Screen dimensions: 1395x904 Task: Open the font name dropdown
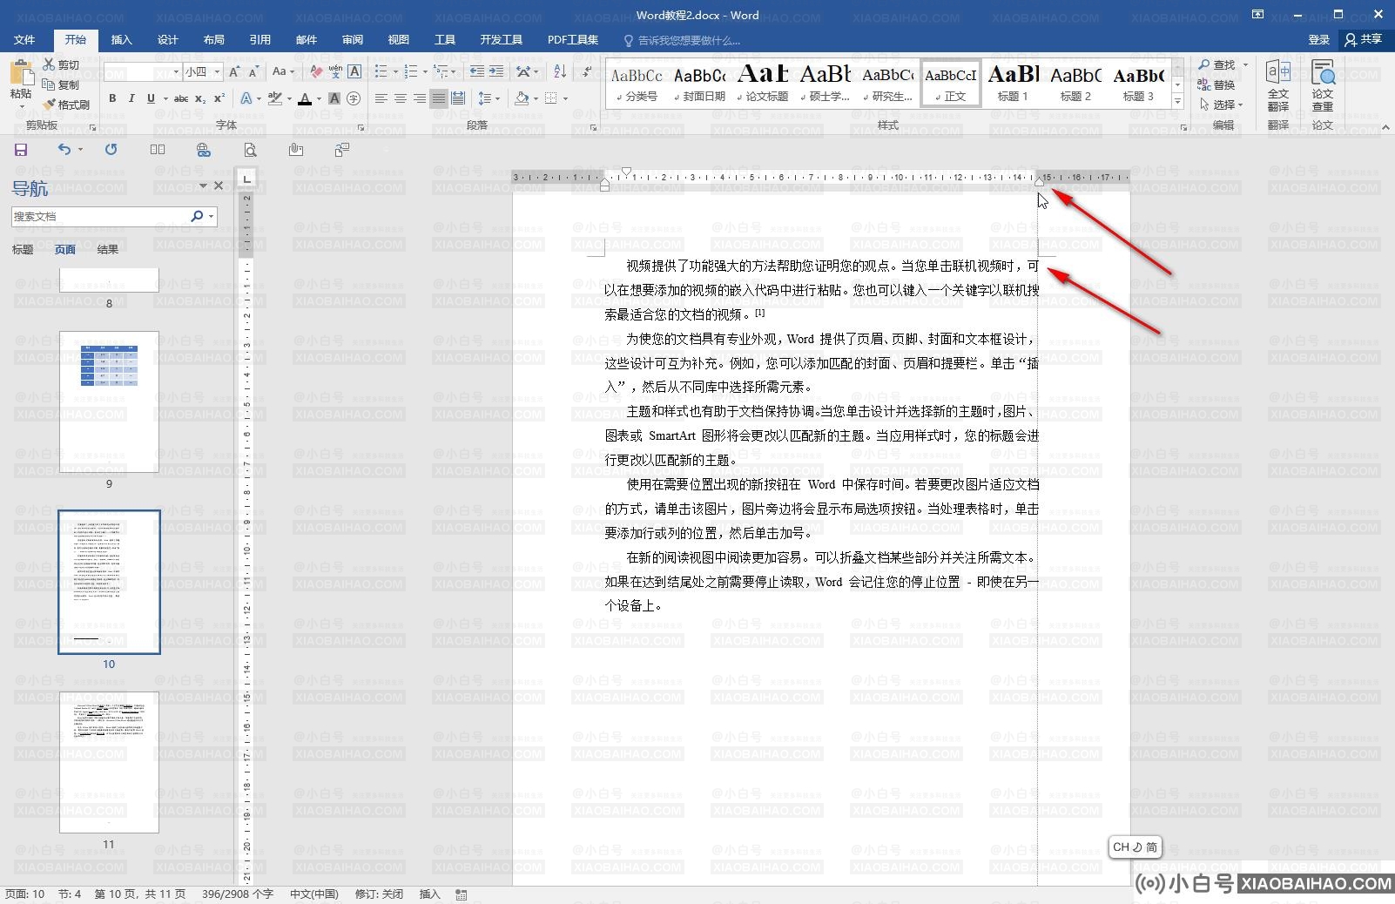point(176,71)
